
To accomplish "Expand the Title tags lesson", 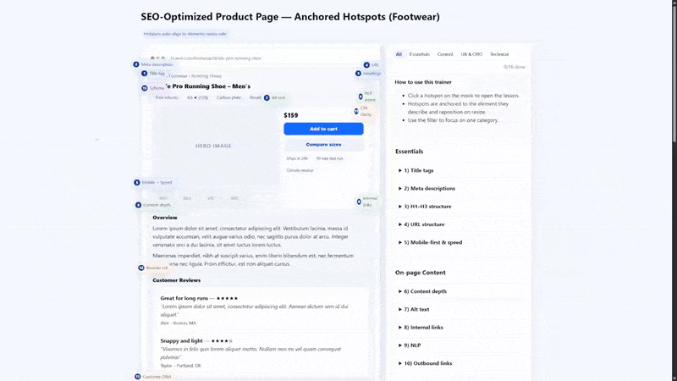I will pos(418,170).
